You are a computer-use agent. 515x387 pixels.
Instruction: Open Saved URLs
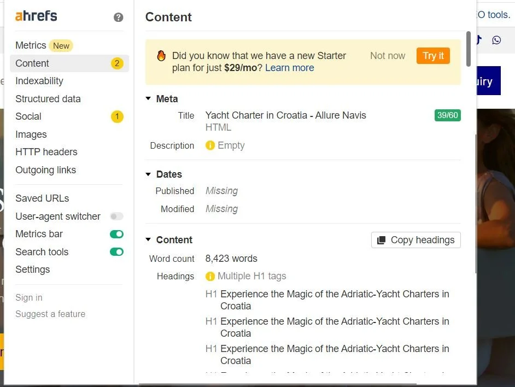(x=42, y=198)
